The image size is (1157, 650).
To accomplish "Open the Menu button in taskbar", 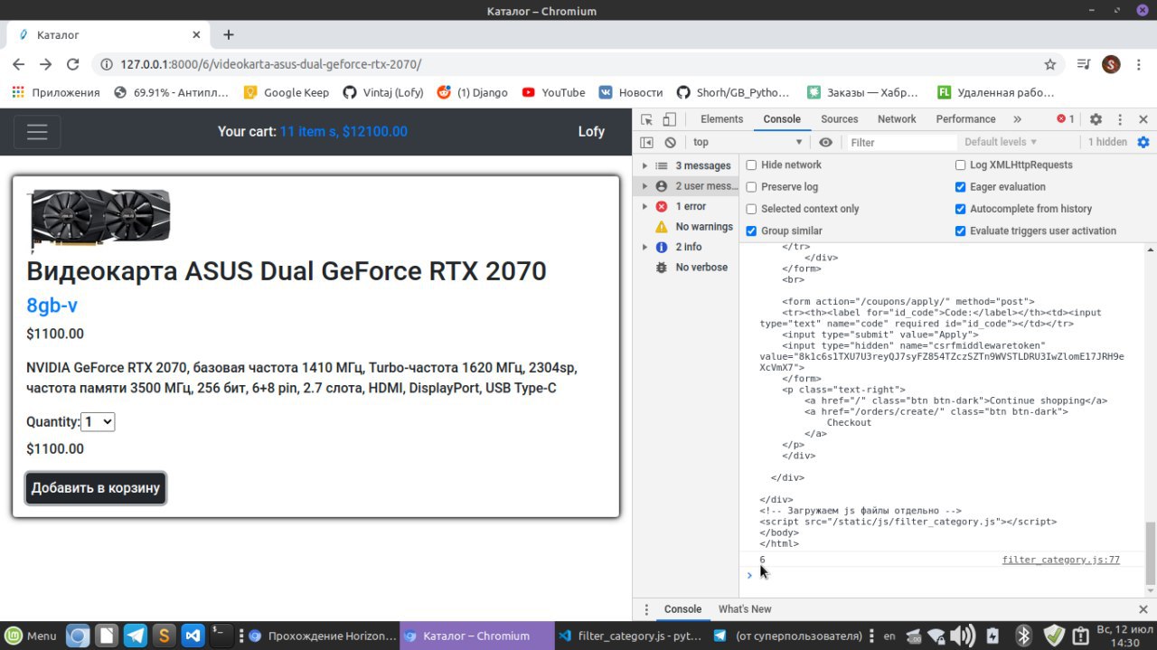I will coord(31,636).
